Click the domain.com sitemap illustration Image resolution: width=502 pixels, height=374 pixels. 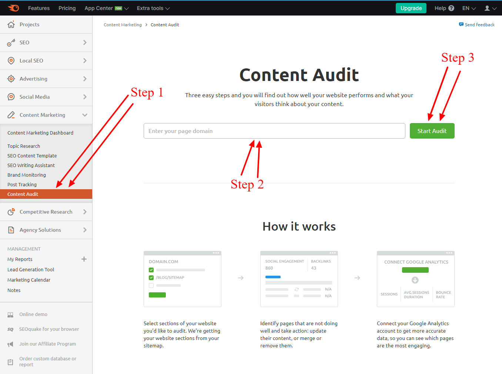183,279
